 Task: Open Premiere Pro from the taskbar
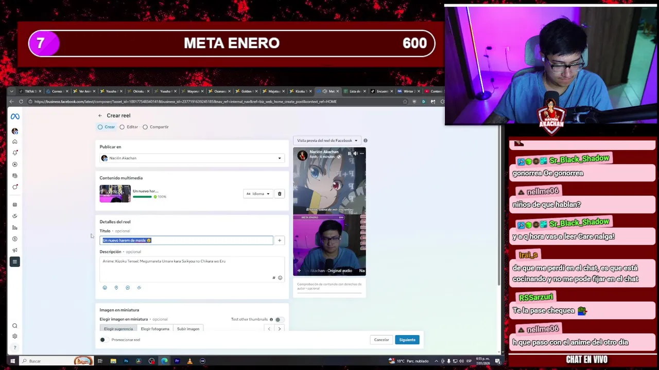(x=177, y=361)
